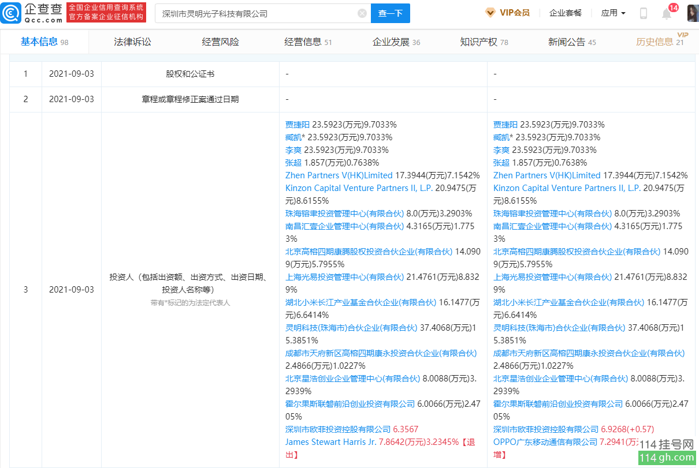Open 南昌汇壹企业管理中心 in the left column
The image size is (699, 468).
click(x=345, y=226)
